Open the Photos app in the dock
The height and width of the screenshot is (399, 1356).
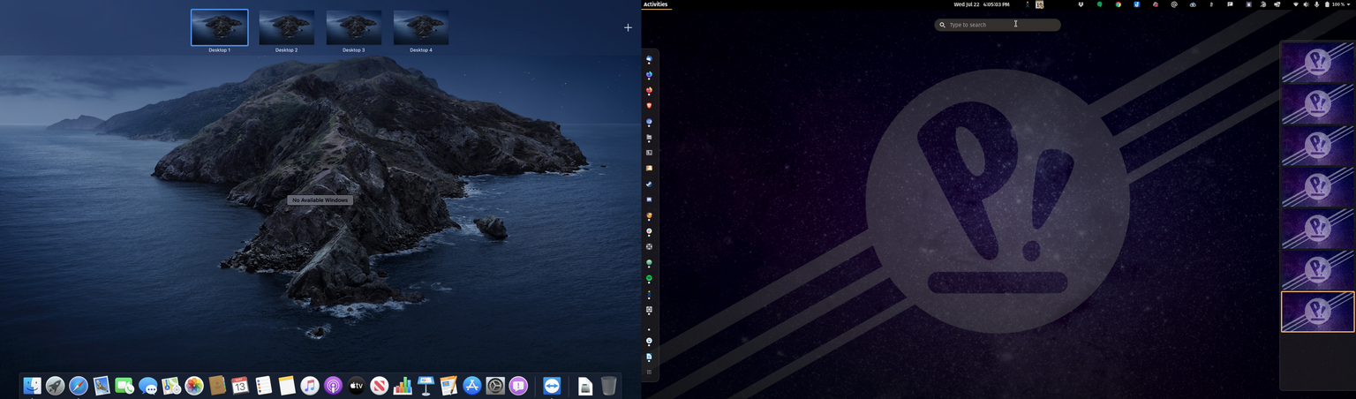pos(194,386)
